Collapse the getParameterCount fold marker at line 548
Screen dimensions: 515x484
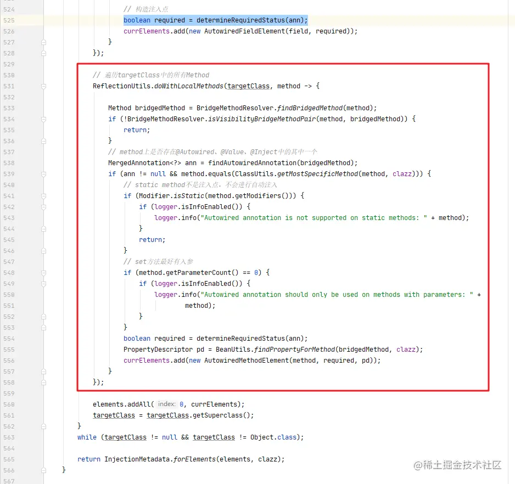[x=44, y=273]
